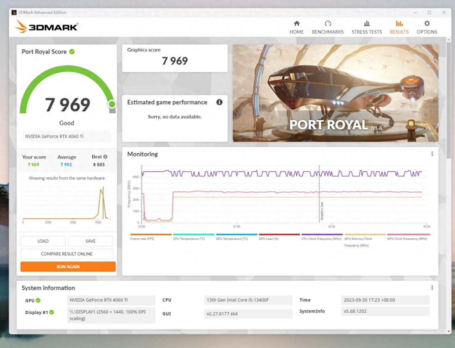Select the RESULTS tab

[x=399, y=27]
